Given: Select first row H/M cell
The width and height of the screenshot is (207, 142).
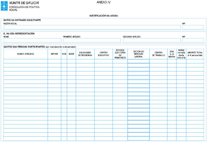Looking at the screenshot, I should 64,61.
